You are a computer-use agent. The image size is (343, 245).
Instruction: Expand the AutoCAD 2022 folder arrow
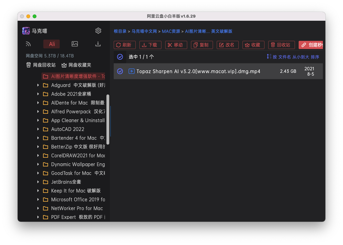point(38,129)
